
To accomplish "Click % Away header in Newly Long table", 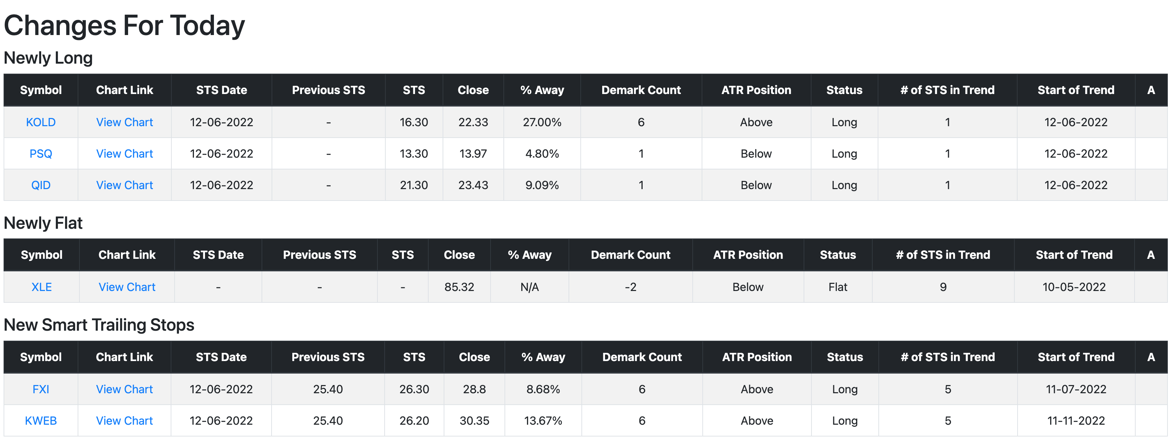I will 542,90.
